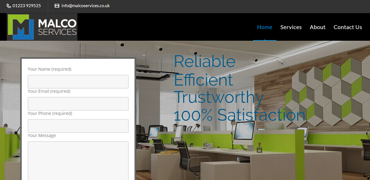Click the "Your Message" label

[42, 136]
